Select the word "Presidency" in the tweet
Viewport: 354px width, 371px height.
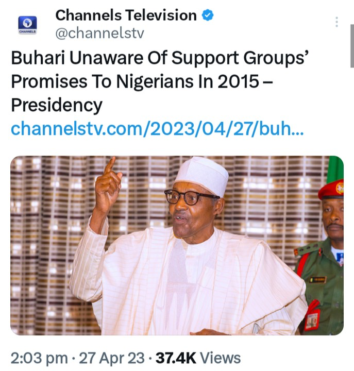click(x=57, y=105)
